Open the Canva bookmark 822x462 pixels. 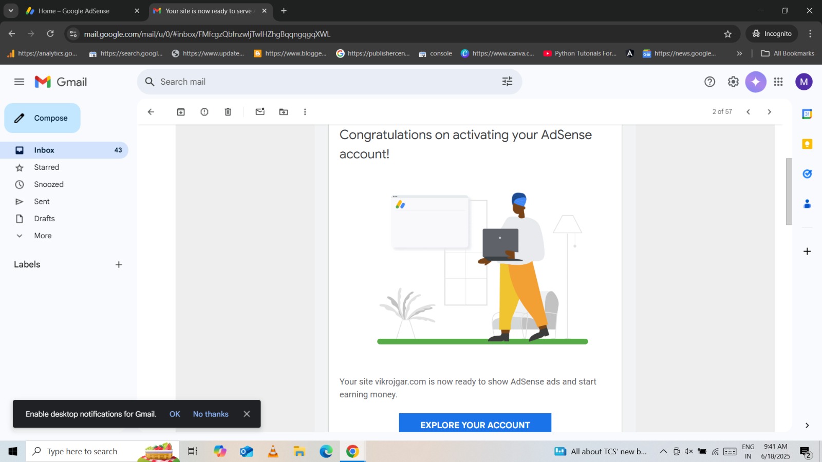pyautogui.click(x=498, y=53)
